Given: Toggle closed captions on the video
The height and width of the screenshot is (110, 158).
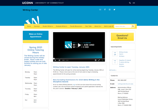Looking at the screenshot, I should pyautogui.click(x=96, y=60).
